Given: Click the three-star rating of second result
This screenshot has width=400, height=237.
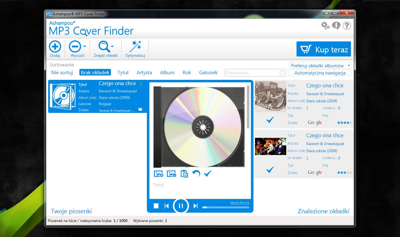Looking at the screenshot, I should click(345, 173).
